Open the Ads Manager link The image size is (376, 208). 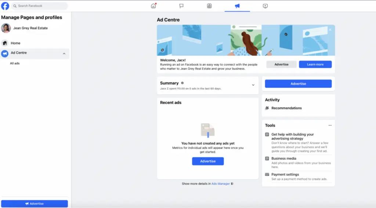[x=221, y=184]
